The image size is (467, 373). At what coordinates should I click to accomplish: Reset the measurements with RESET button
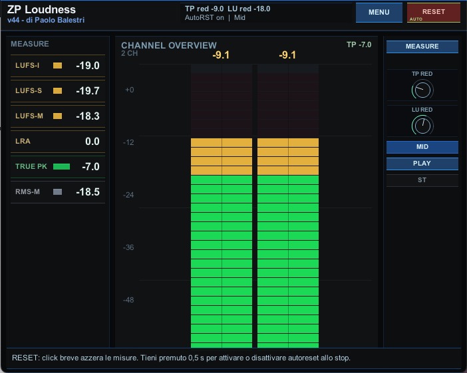[x=433, y=12]
